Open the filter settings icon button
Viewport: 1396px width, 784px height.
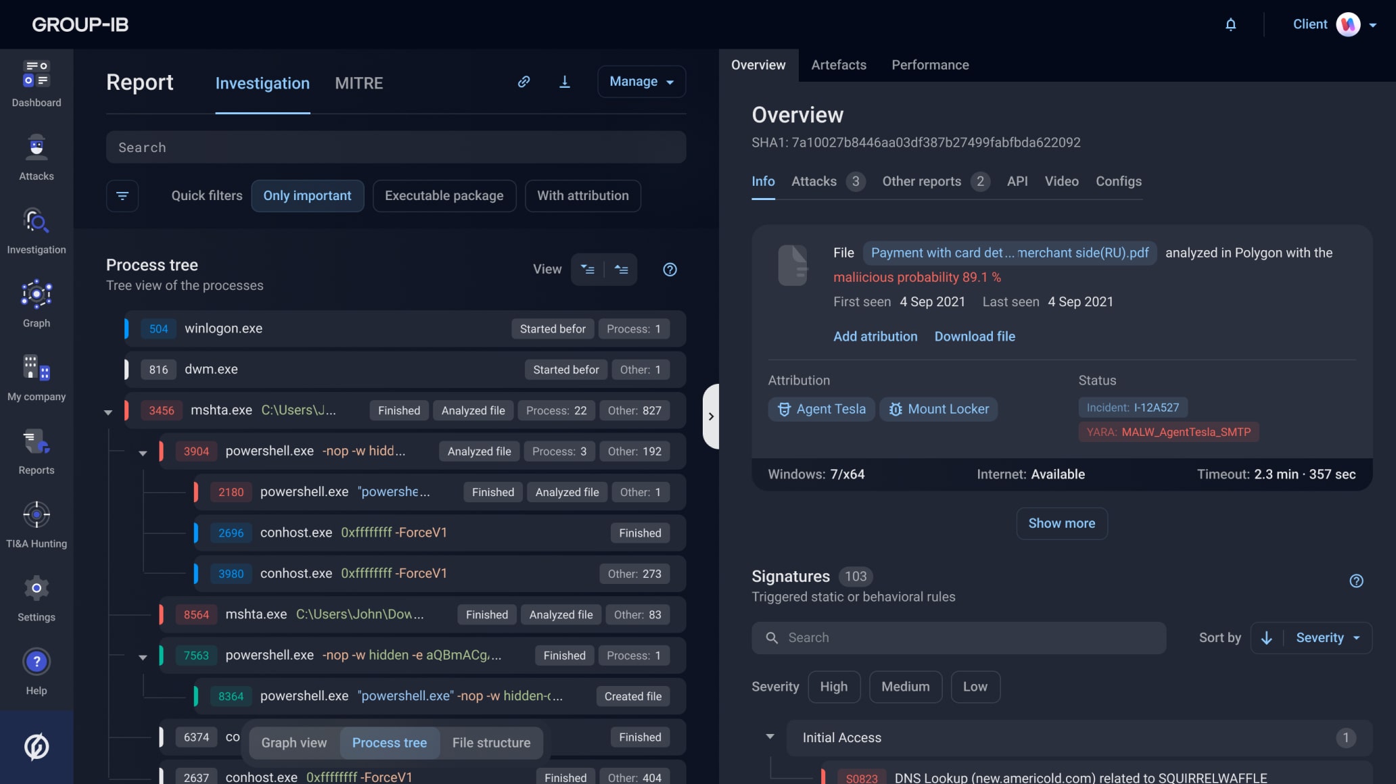[122, 196]
